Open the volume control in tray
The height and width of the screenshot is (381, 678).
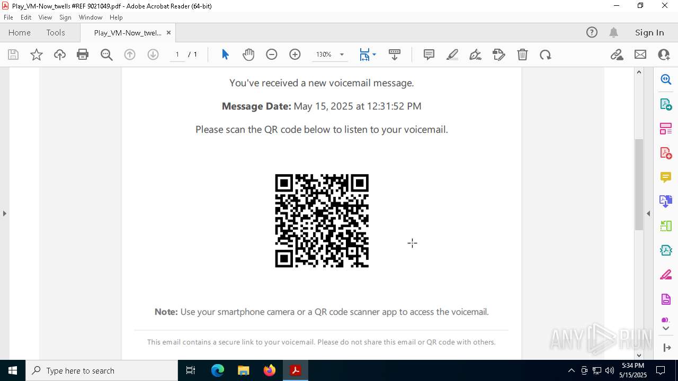click(x=609, y=370)
